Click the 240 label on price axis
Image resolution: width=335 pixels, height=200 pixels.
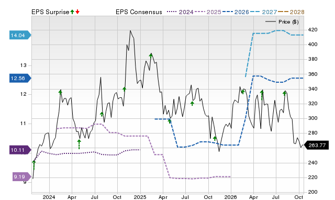(x=312, y=163)
